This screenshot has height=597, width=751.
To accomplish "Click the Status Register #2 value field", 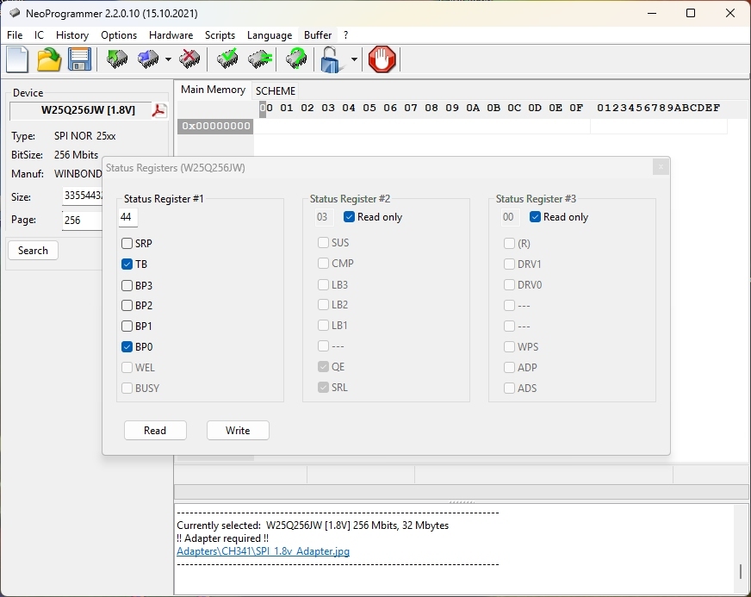I will 324,218.
